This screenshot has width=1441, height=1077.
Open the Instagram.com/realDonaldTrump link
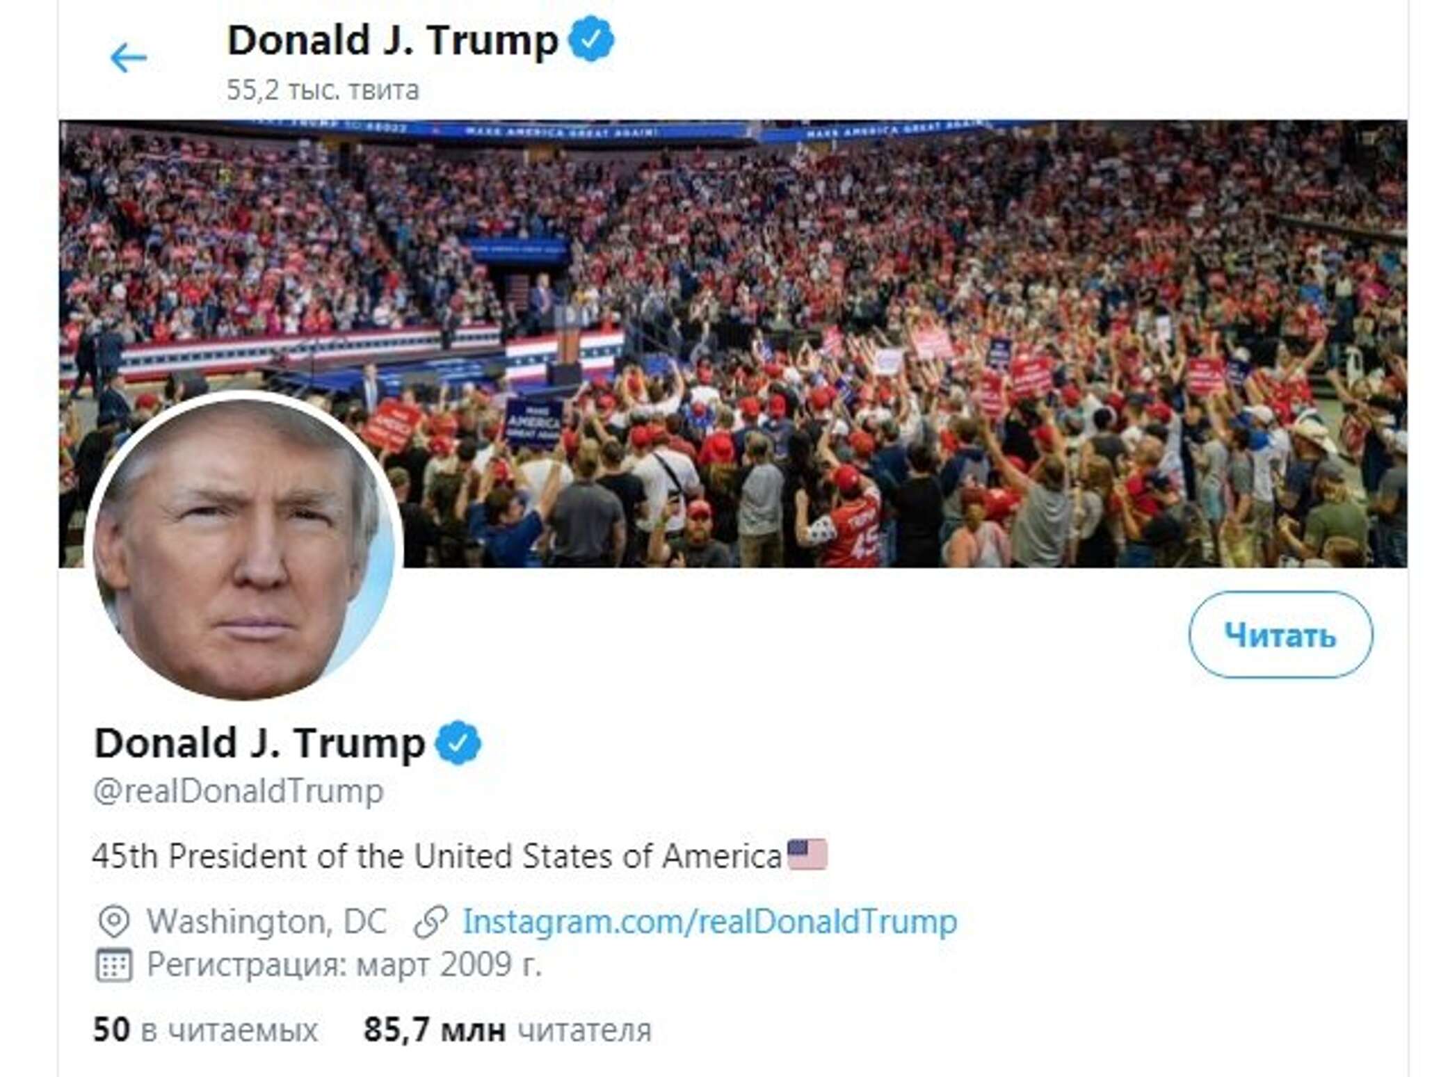coord(710,922)
